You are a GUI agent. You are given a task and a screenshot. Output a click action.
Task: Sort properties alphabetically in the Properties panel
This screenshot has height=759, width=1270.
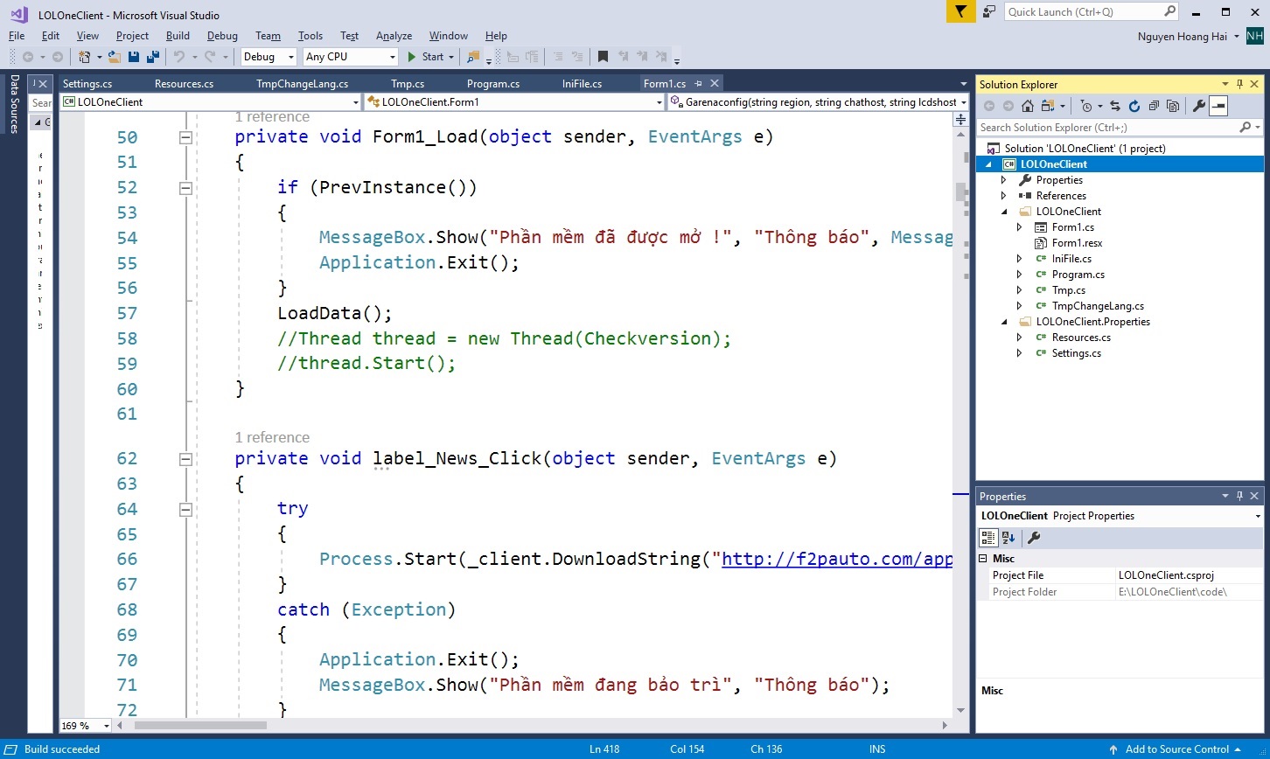coord(1008,538)
